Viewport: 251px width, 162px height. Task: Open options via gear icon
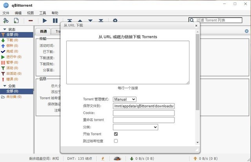[x=115, y=20]
